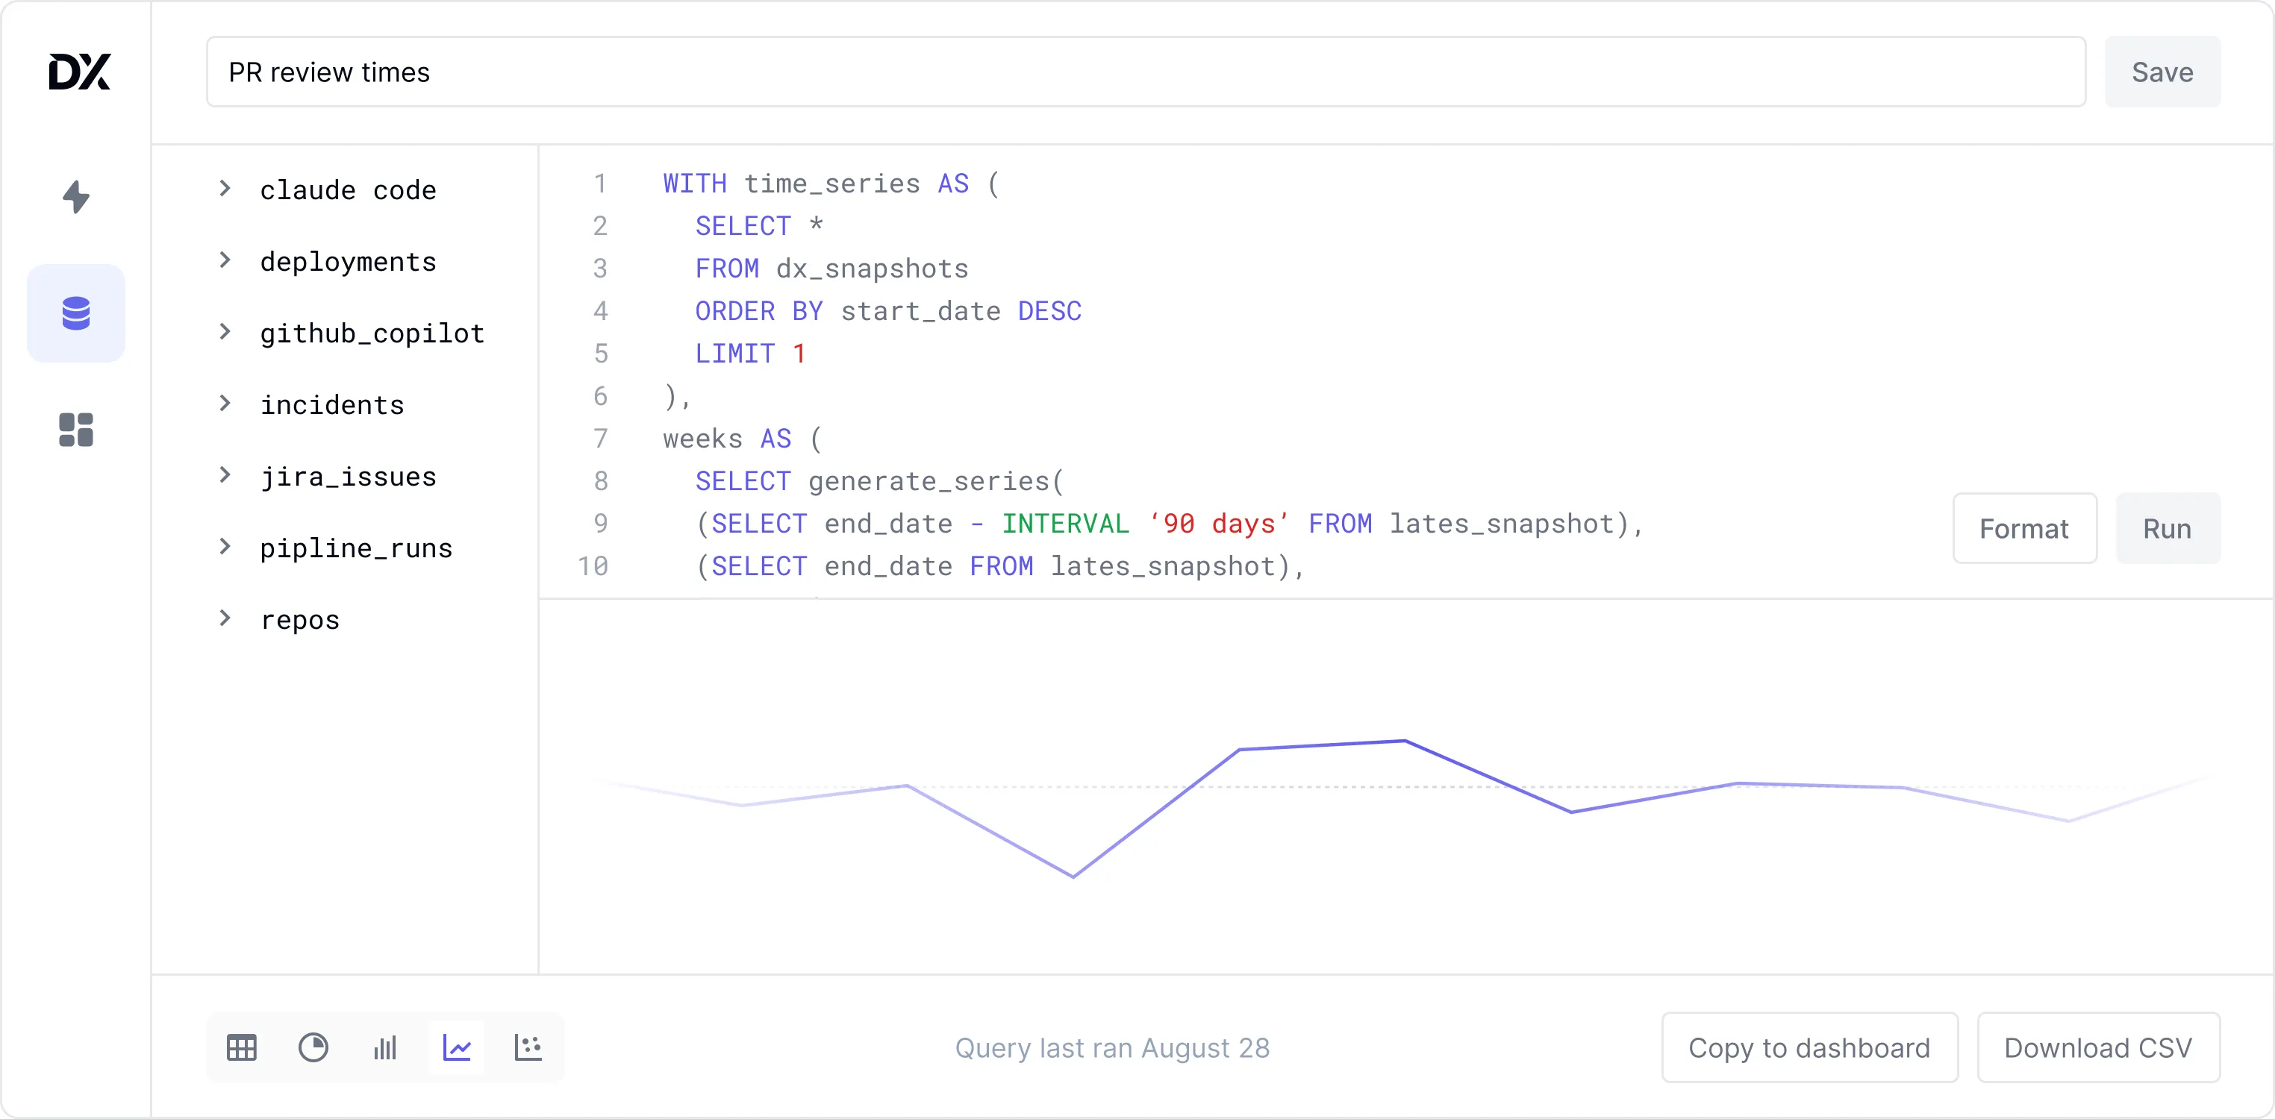This screenshot has width=2275, height=1119.
Task: Save the PR review times query
Action: (x=2161, y=72)
